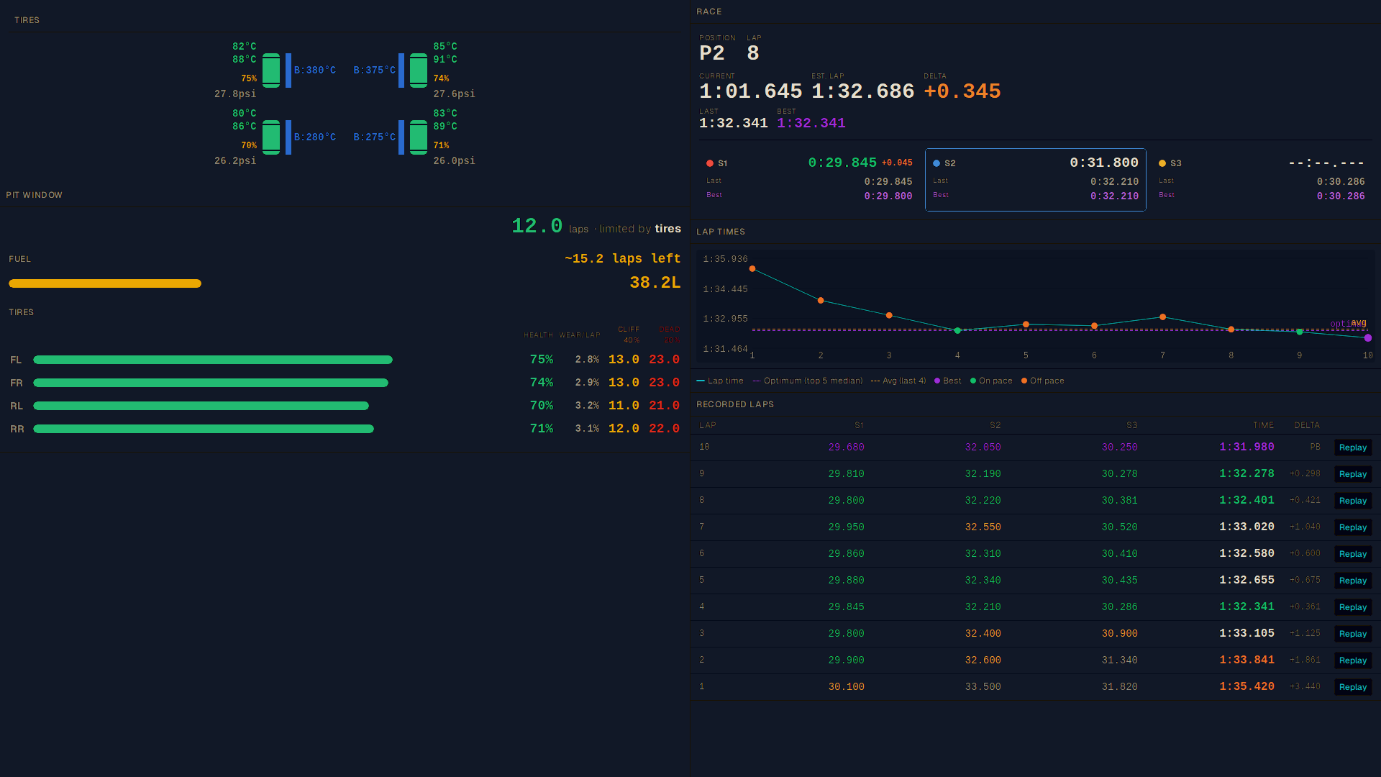Image resolution: width=1381 pixels, height=777 pixels.
Task: Click the +0.345 delta value
Action: tap(962, 91)
